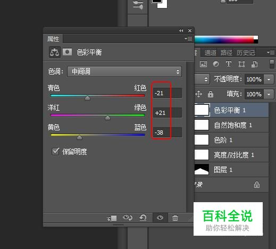
Task: Click the 填充 100% value field
Action: point(254,94)
